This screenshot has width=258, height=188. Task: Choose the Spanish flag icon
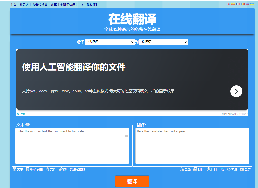233,4
